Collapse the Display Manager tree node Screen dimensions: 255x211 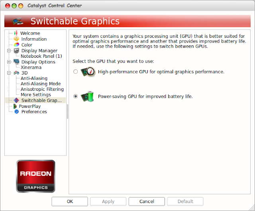[9, 51]
